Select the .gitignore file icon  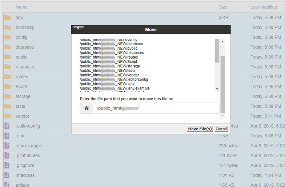coord(7,165)
